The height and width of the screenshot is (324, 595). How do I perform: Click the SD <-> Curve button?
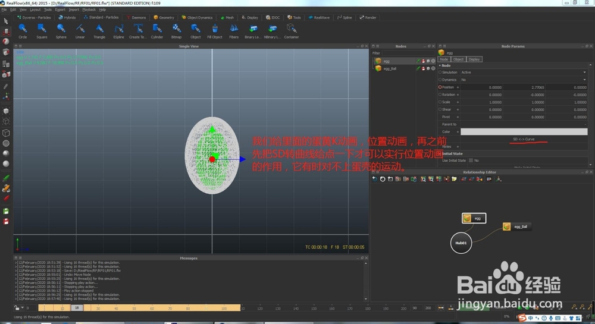[524, 139]
